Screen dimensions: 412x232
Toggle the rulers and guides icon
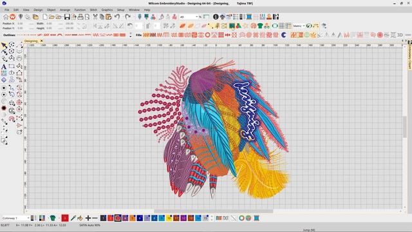pos(288,26)
